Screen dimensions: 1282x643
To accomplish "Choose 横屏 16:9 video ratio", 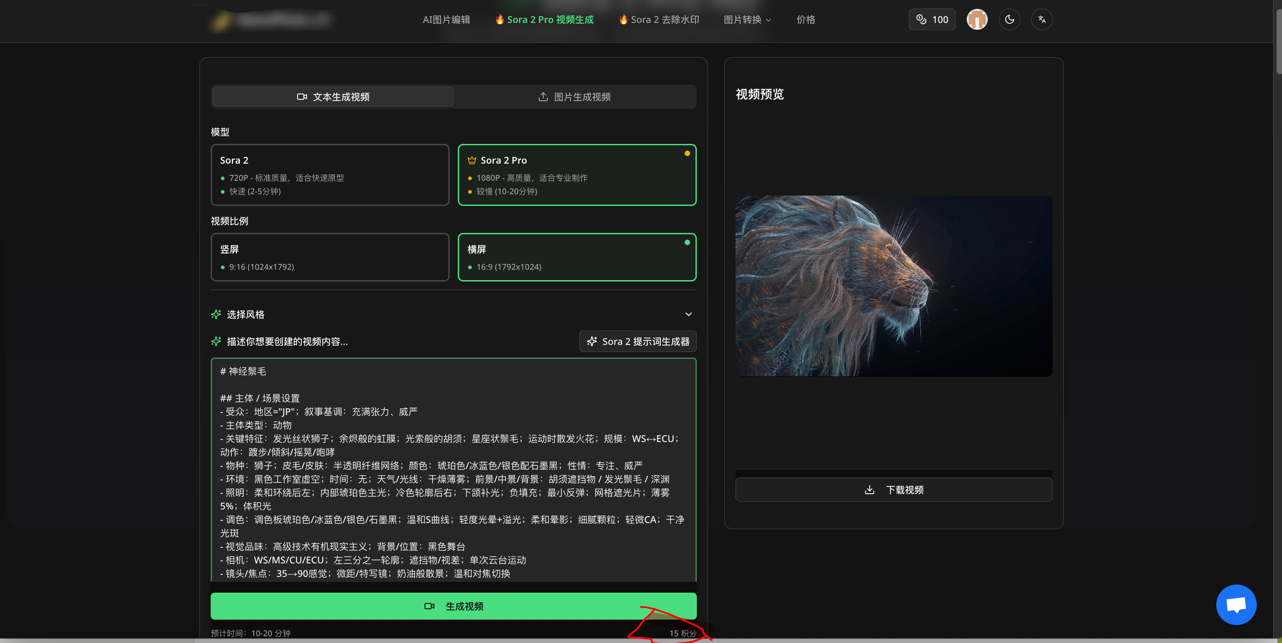I will pyautogui.click(x=576, y=257).
